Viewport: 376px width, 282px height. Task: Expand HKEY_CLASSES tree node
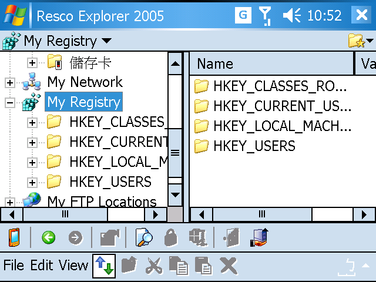click(32, 123)
